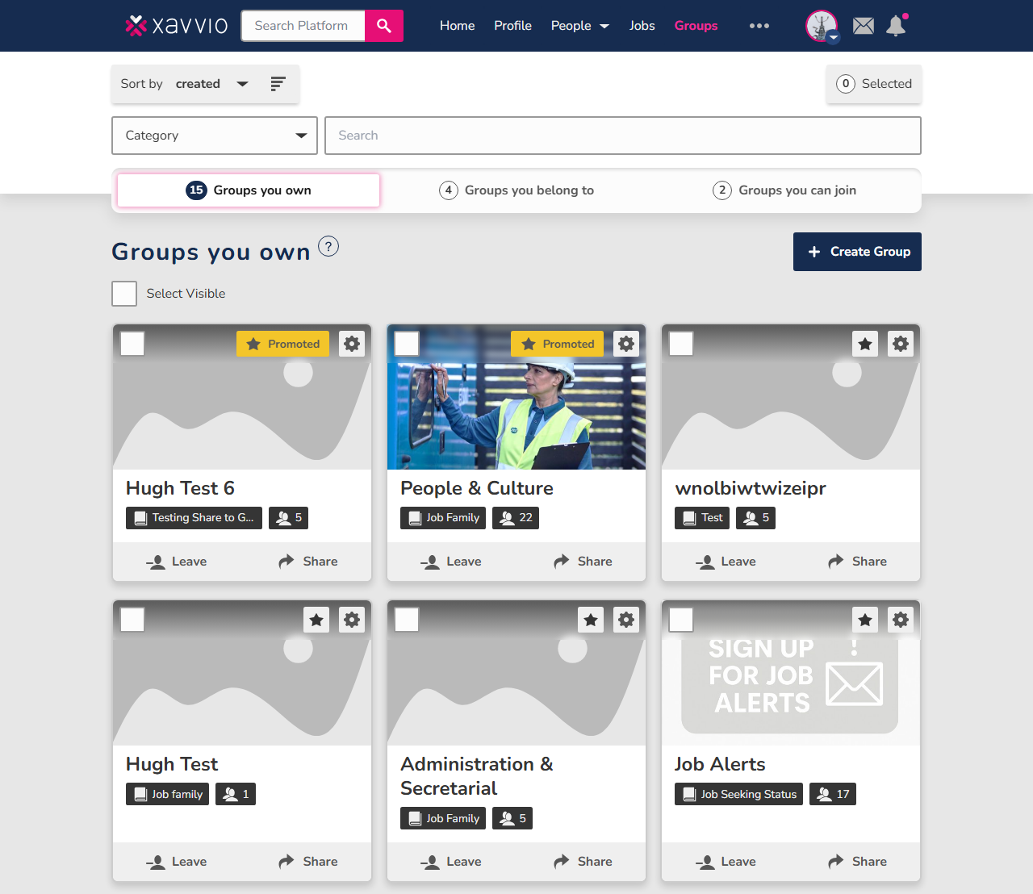Click the xavvio logo

(177, 26)
